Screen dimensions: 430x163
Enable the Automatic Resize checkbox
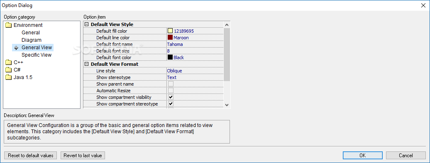click(x=171, y=91)
